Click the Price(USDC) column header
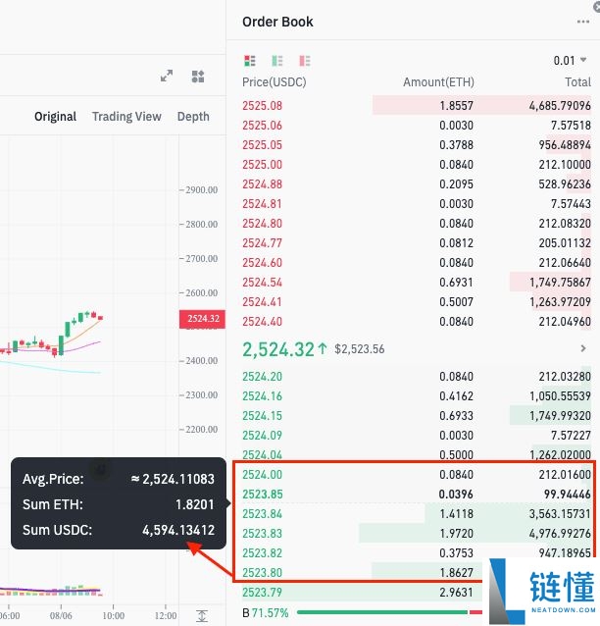600x626 pixels. tap(275, 82)
